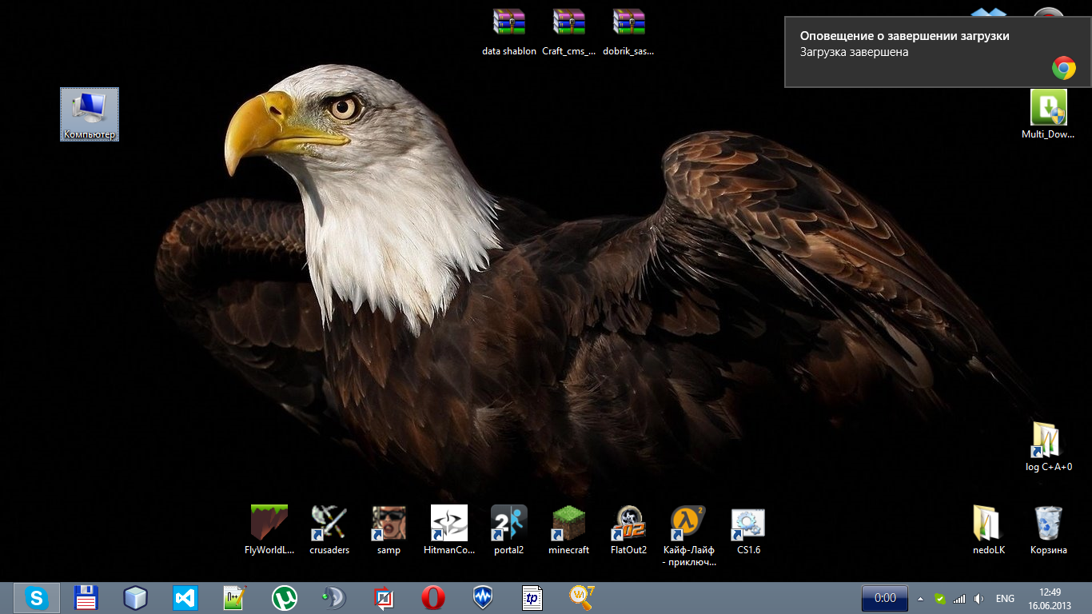Select the CS1.6 shortcut
The height and width of the screenshot is (614, 1092).
pos(748,530)
